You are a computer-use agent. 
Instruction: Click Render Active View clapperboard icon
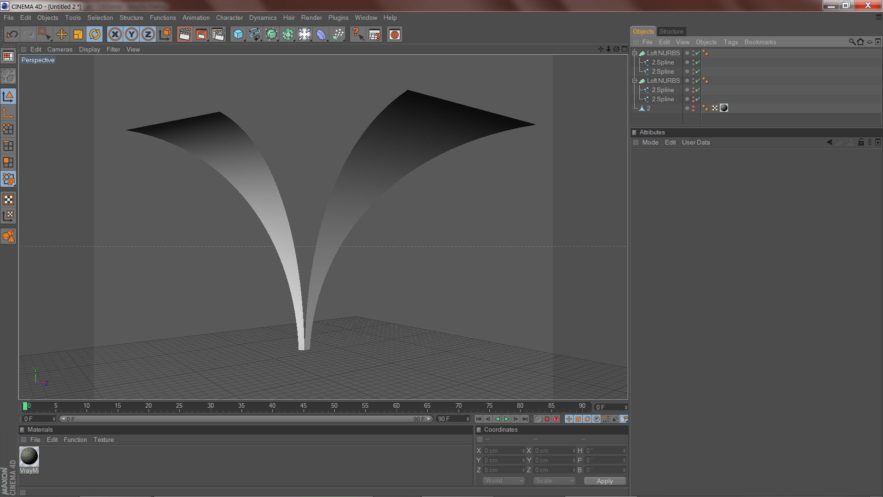coord(184,35)
